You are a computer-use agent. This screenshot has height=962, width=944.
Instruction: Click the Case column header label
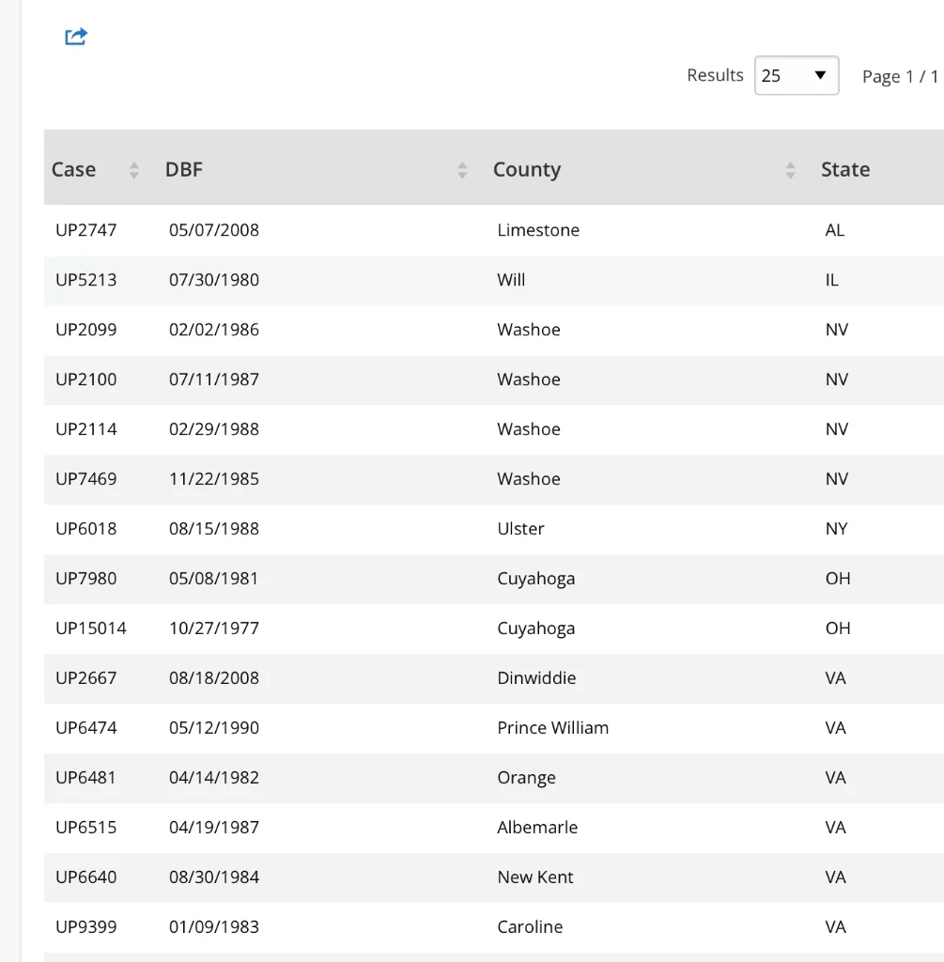point(73,170)
